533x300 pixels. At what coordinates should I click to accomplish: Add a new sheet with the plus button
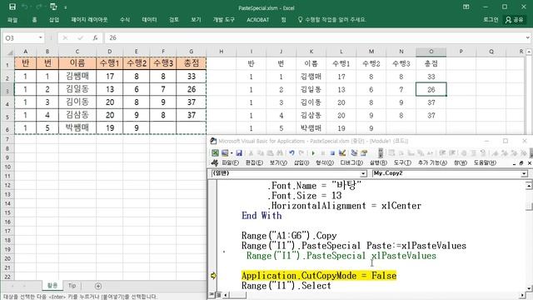click(98, 286)
